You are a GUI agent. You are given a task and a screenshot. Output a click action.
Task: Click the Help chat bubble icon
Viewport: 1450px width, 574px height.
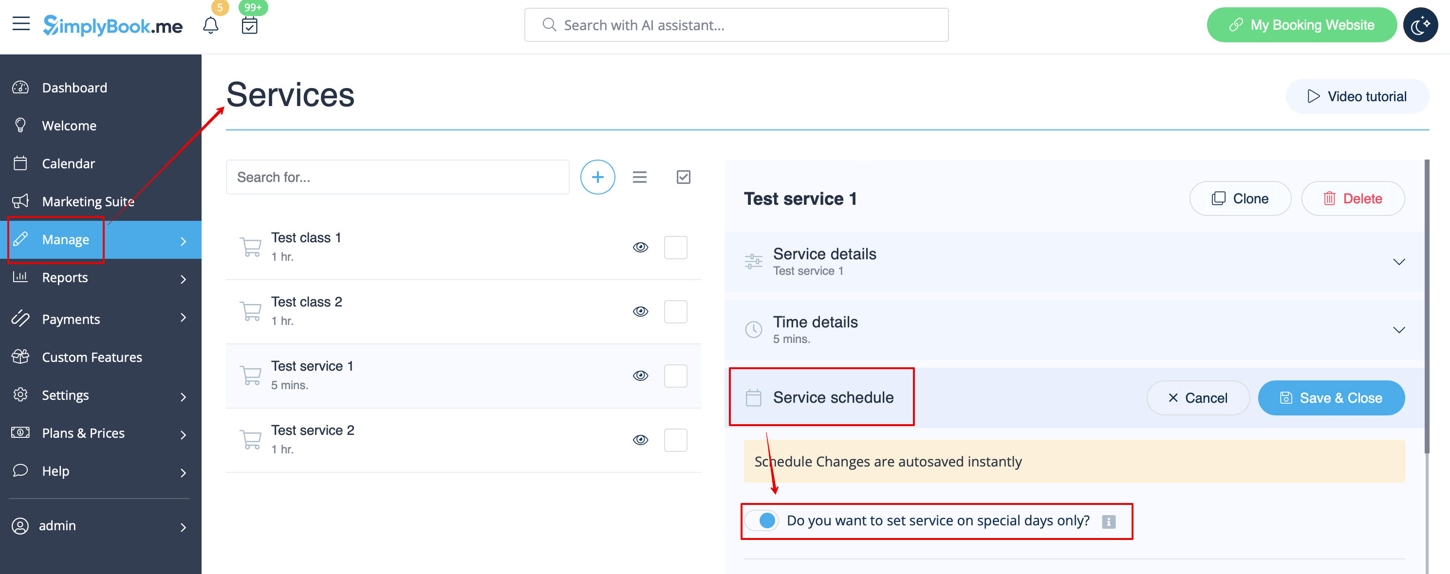tap(20, 470)
